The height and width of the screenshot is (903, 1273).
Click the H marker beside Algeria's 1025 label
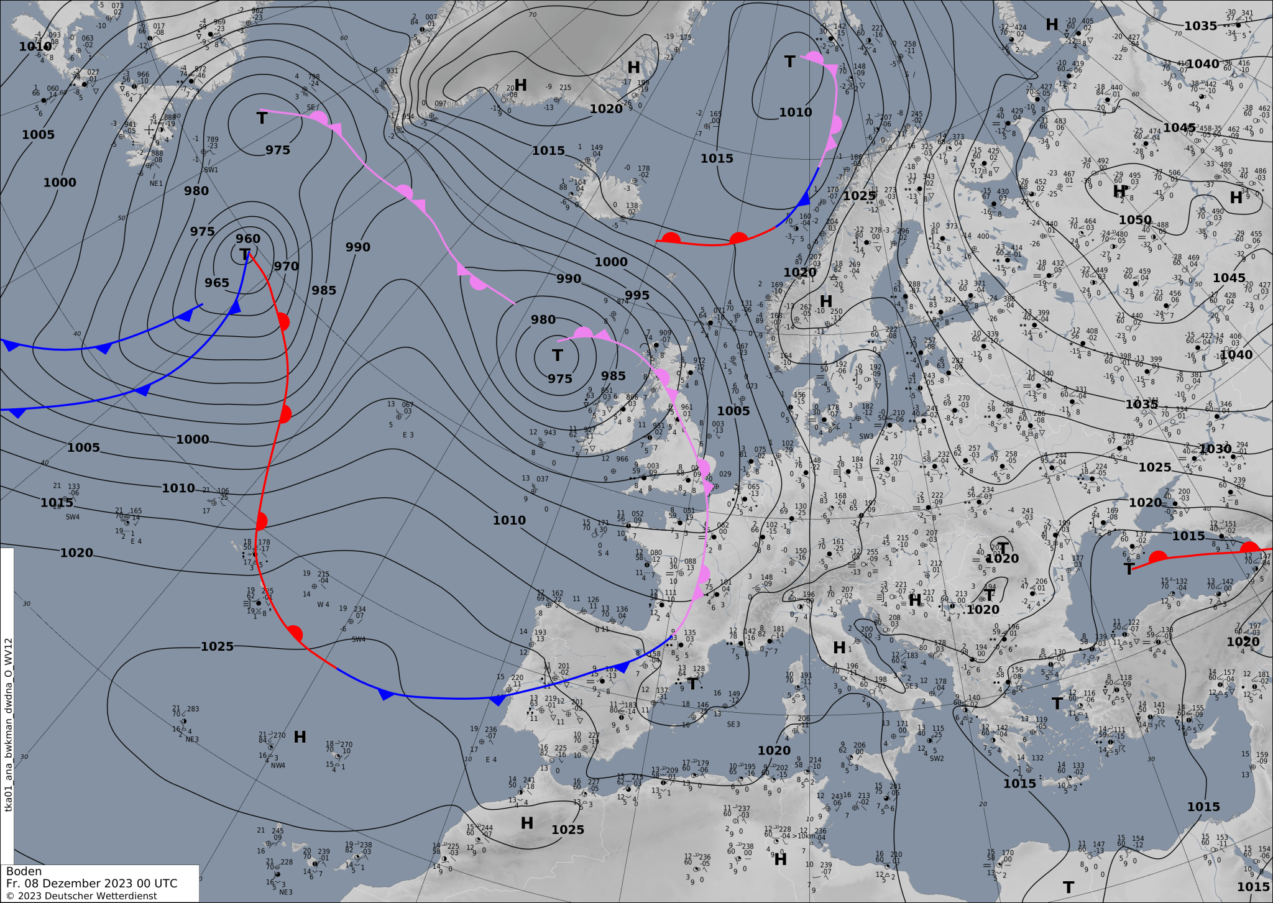pos(527,823)
